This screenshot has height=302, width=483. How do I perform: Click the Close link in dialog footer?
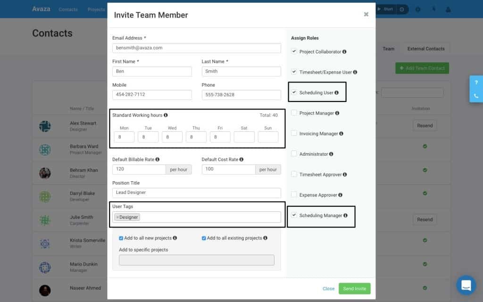(x=328, y=289)
